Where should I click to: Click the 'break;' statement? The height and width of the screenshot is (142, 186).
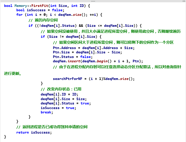click(47, 112)
